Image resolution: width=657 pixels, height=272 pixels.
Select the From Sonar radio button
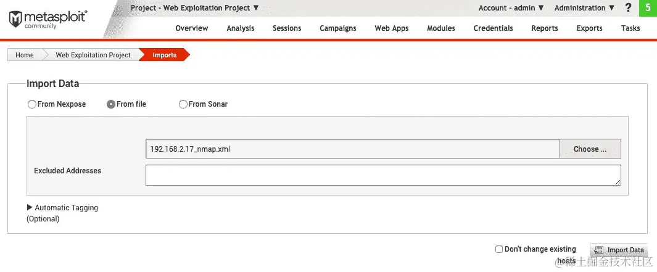click(183, 104)
